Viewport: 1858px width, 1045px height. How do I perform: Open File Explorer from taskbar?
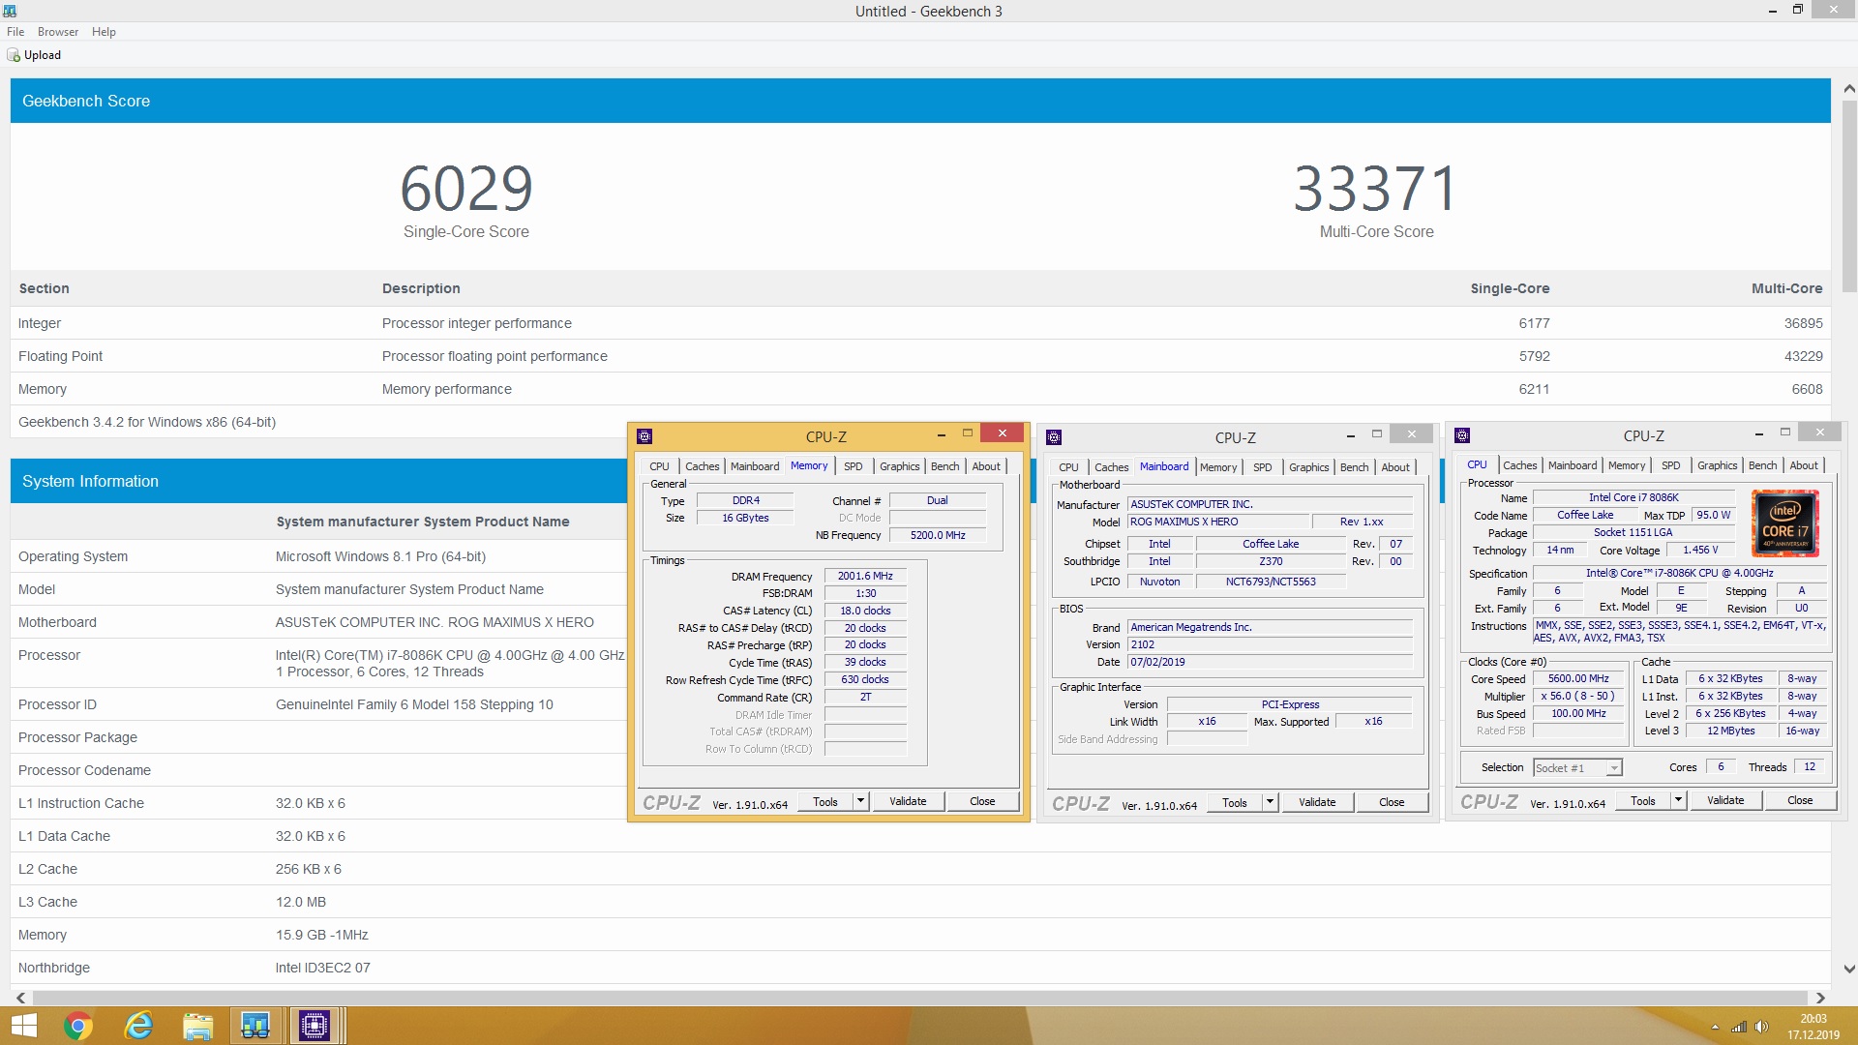[x=197, y=1026]
